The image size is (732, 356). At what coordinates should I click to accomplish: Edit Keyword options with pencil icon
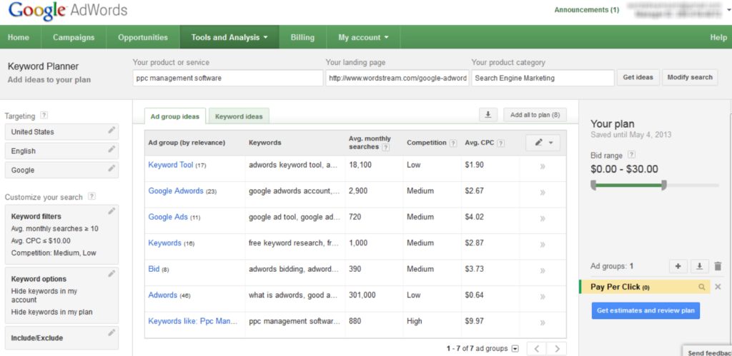(x=112, y=274)
